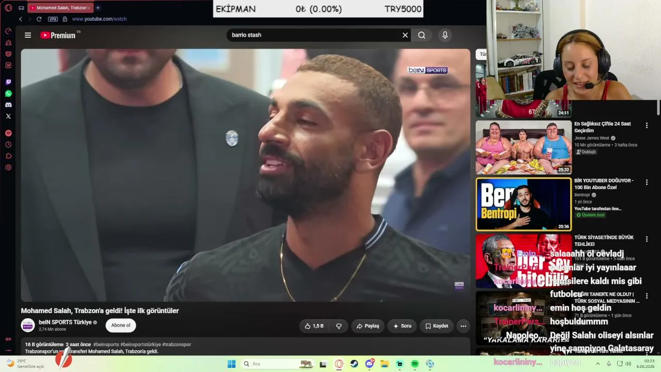Clear the YouTube search text

point(405,35)
